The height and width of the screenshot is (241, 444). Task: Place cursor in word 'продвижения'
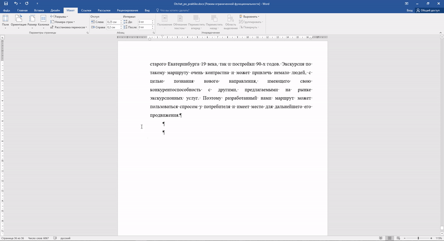(164, 116)
